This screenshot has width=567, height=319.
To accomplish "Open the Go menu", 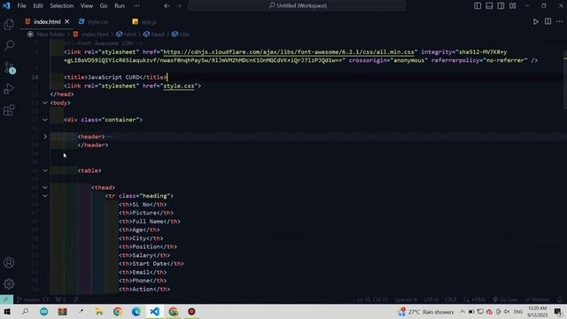I will pyautogui.click(x=104, y=6).
